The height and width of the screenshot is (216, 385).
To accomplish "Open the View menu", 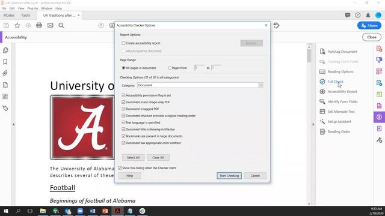I will [x=21, y=8].
